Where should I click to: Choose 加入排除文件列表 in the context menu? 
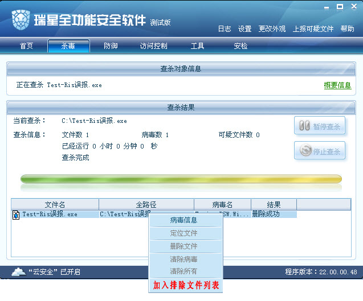click(186, 285)
